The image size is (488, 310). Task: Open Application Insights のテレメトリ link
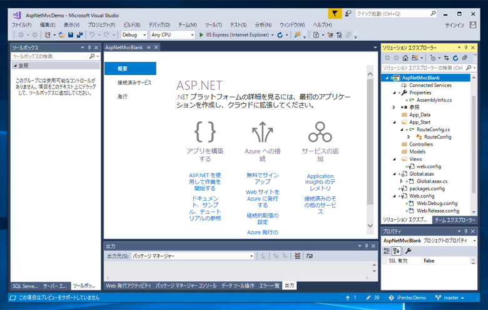[320, 182]
